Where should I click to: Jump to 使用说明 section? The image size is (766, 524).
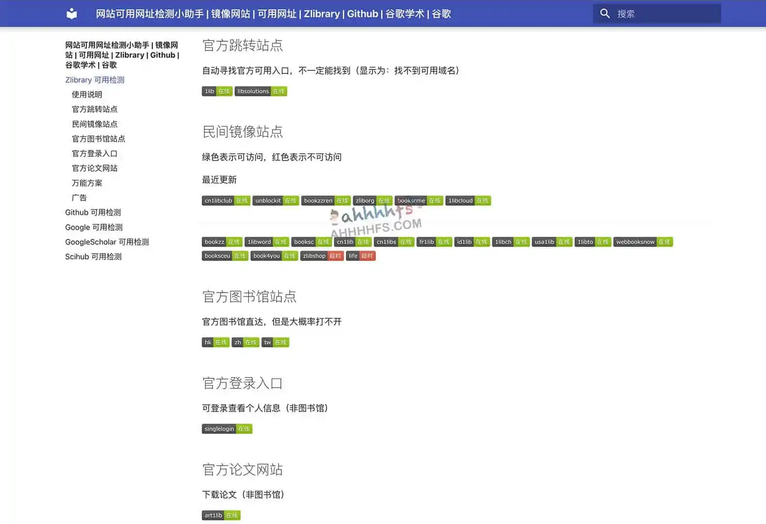pyautogui.click(x=87, y=95)
